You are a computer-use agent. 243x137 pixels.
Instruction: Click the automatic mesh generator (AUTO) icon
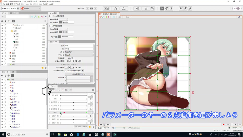[x=124, y=9]
